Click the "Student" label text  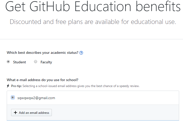click(x=19, y=62)
